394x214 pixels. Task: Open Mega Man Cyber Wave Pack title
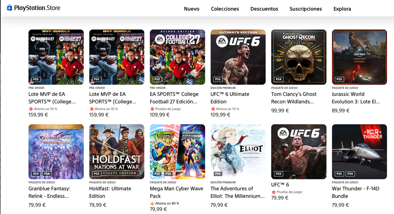(x=177, y=192)
